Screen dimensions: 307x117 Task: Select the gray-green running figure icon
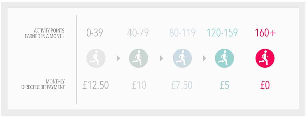138,58
